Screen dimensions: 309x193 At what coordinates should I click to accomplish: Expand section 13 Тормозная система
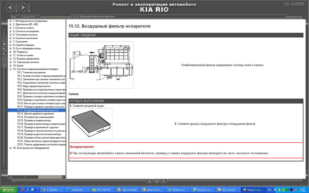pos(11,62)
